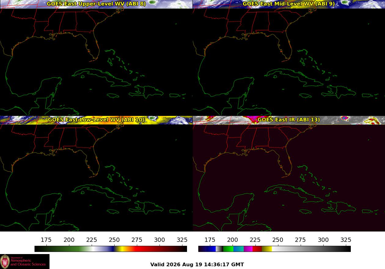This screenshot has width=385, height=269.
Task: Click the 325 label on the left colorbar
Action: pos(182,240)
